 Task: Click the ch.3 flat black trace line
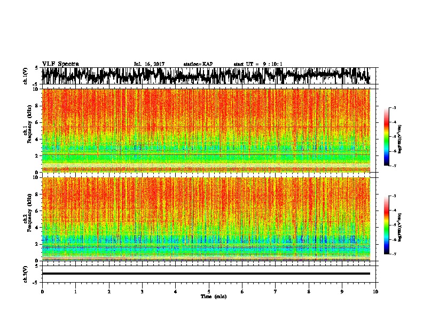(x=206, y=274)
